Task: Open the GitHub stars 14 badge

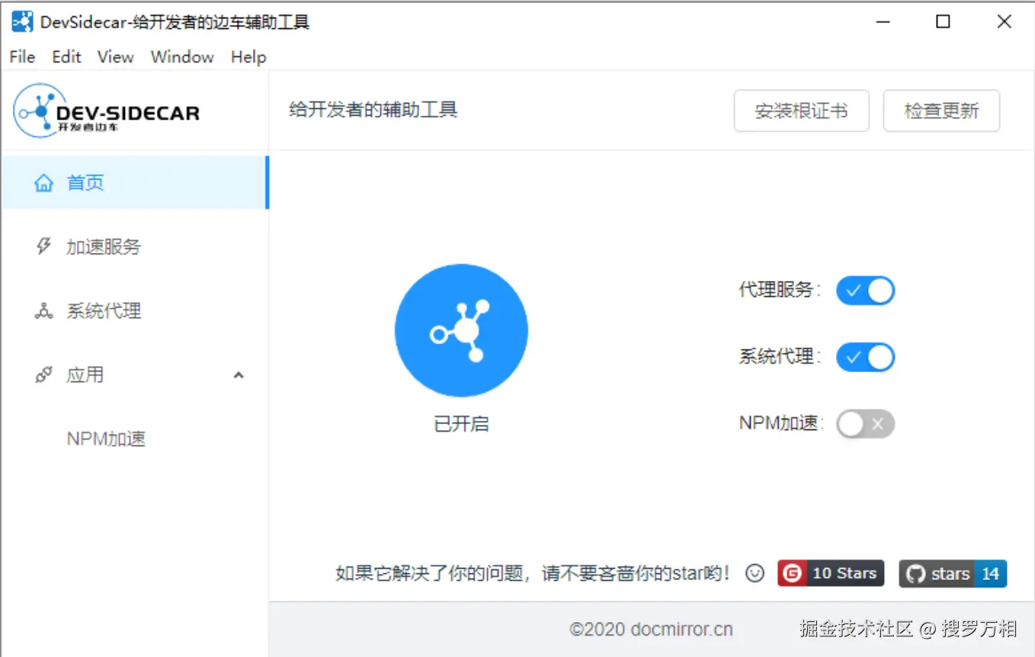Action: (x=953, y=573)
